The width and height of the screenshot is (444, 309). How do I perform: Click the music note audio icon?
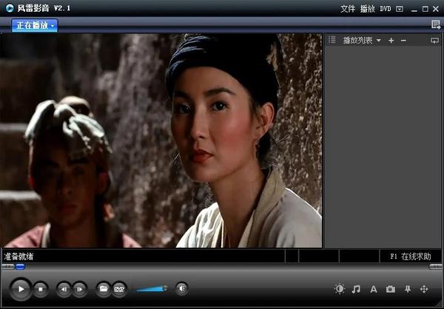tap(356, 289)
